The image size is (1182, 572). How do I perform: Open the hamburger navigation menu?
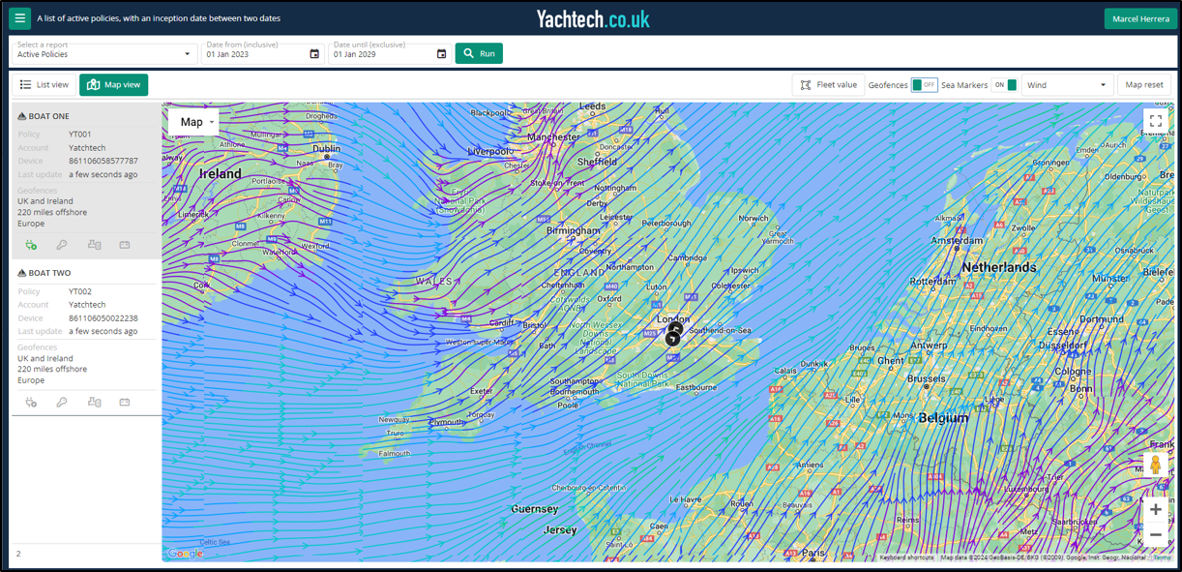20,18
